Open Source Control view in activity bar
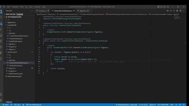Screen dimensions: 189x106 pyautogui.click(x=1, y=24)
